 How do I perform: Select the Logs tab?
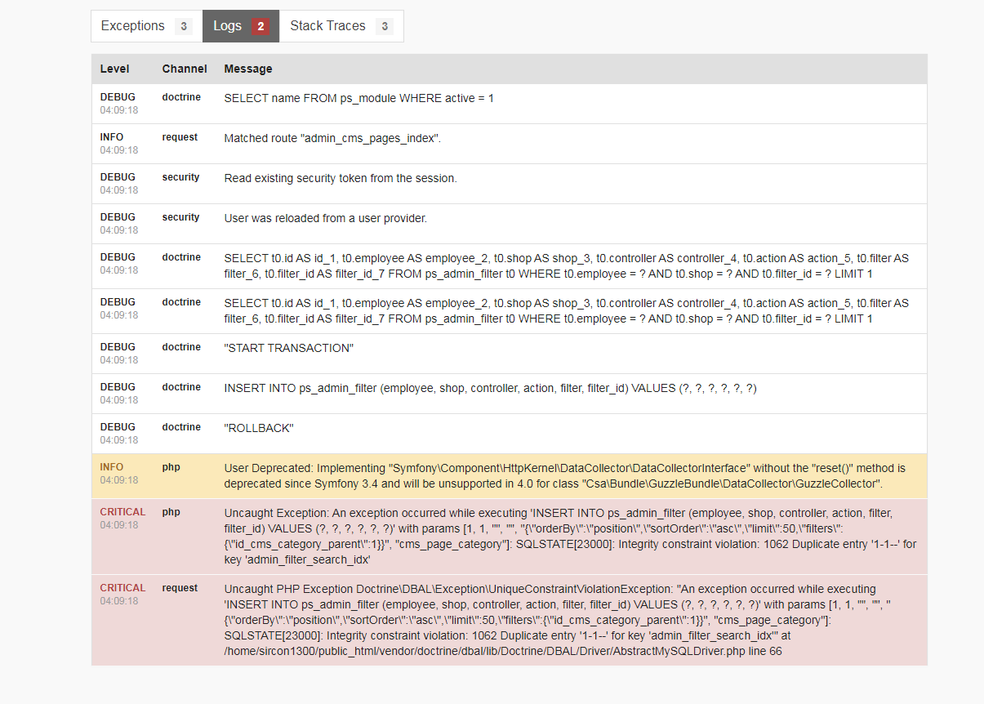click(x=241, y=26)
